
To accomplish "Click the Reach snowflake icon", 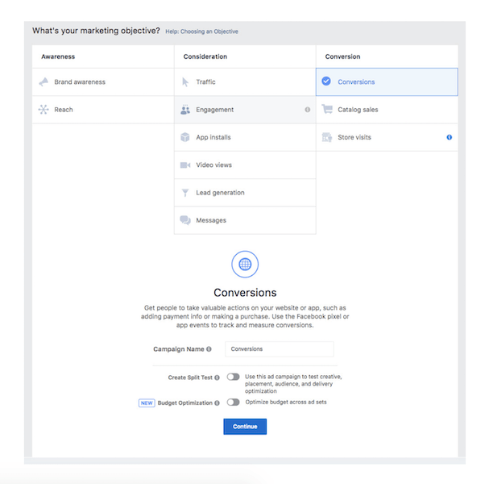I will [44, 110].
